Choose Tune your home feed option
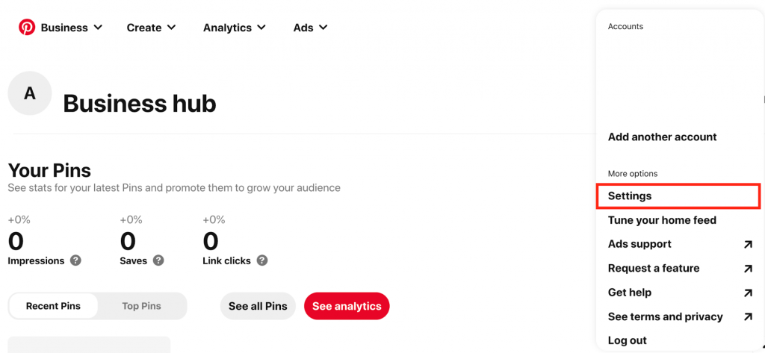Screen dimensions: 765x353 [x=662, y=220]
